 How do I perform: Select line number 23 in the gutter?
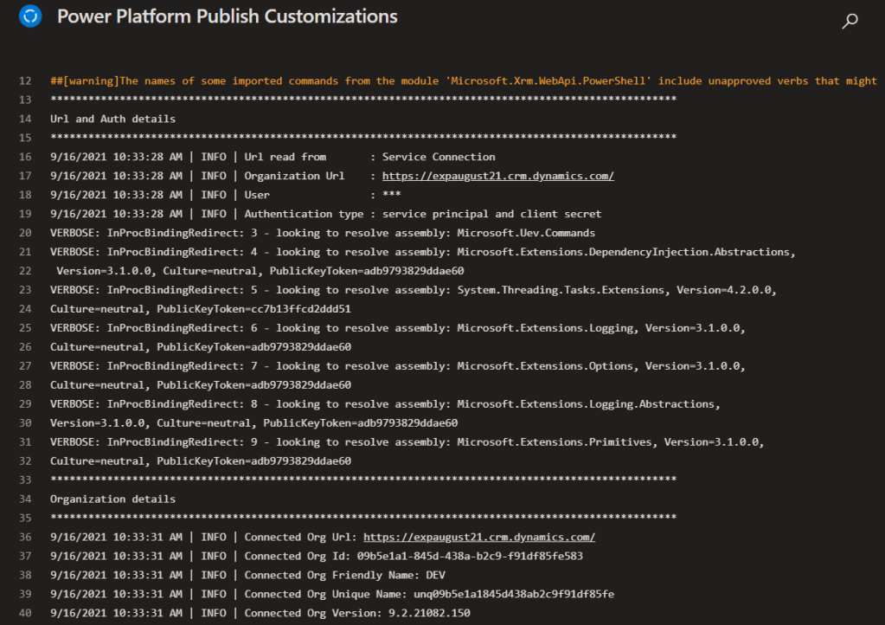point(24,290)
